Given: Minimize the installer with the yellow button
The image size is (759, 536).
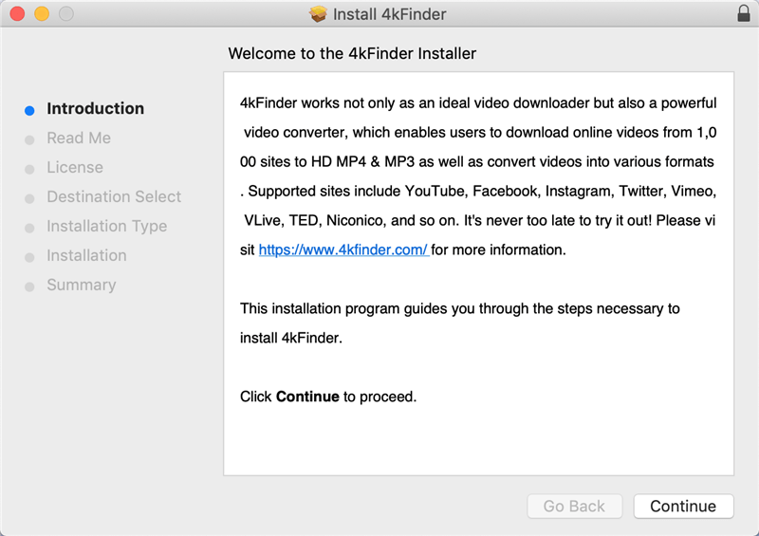Looking at the screenshot, I should [41, 14].
